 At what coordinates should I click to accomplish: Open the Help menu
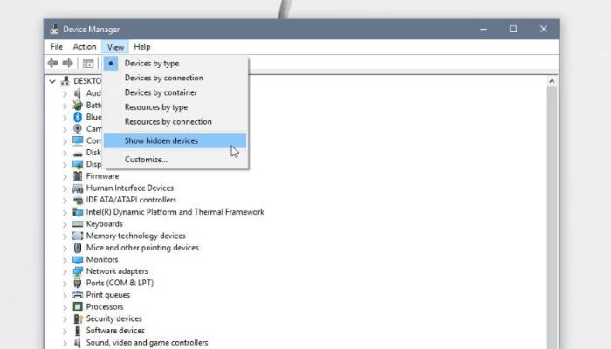(141, 46)
